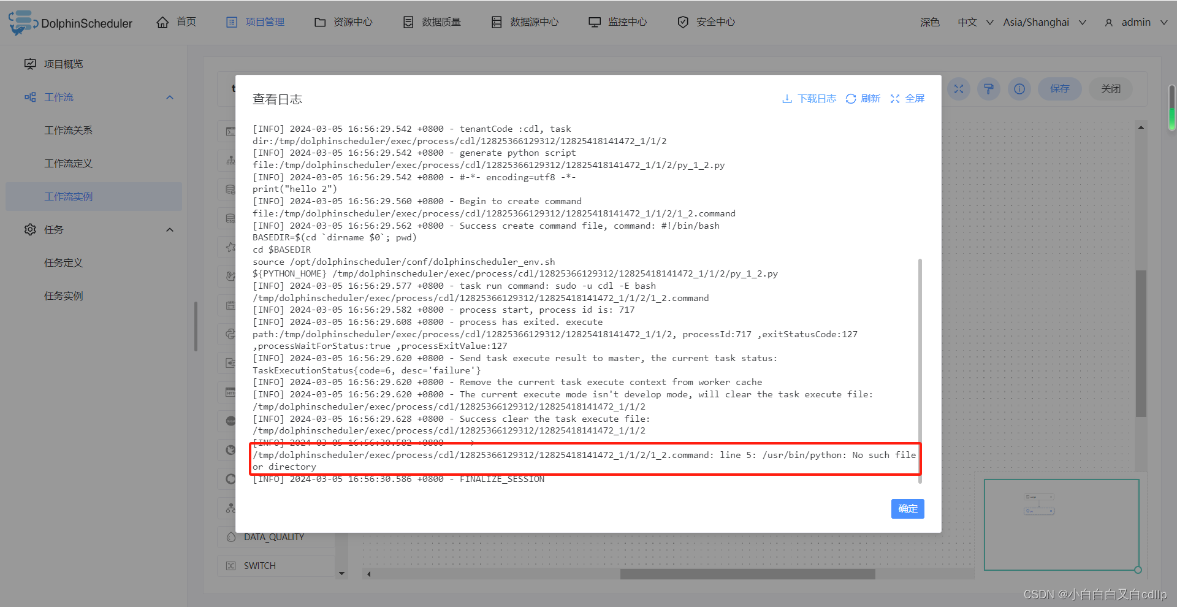Confirm the log dialog with 确定
1177x607 pixels.
coord(908,509)
